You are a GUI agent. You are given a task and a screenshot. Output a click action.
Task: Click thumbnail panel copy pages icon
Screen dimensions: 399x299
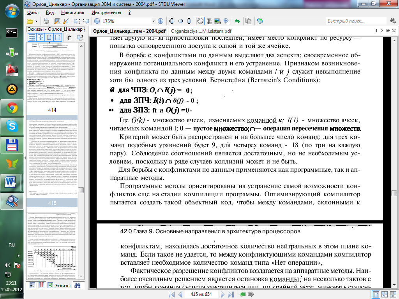point(69,38)
